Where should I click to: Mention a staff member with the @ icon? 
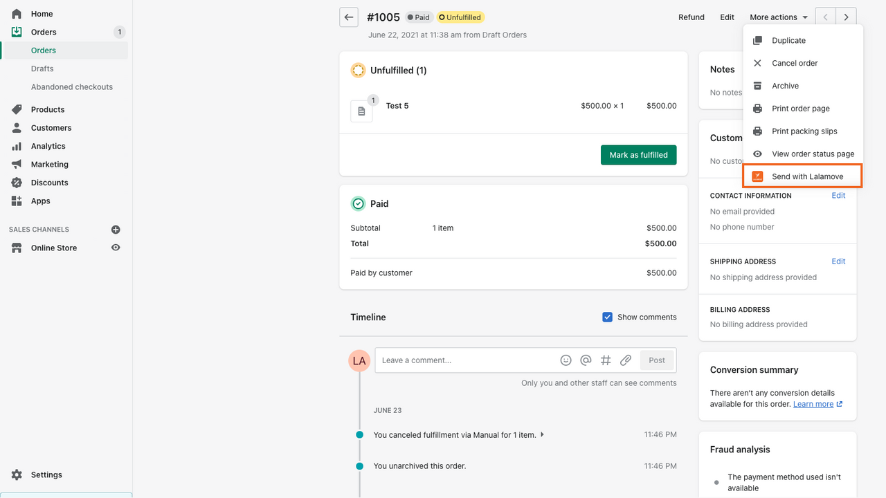coord(586,360)
